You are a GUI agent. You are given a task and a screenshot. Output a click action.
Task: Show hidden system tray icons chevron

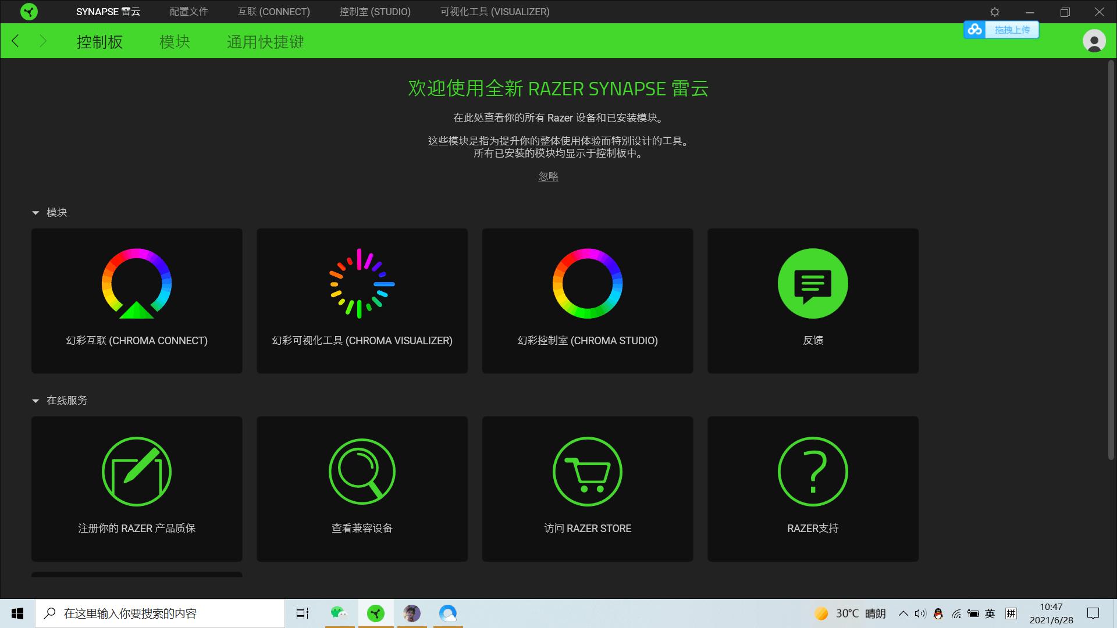[903, 613]
